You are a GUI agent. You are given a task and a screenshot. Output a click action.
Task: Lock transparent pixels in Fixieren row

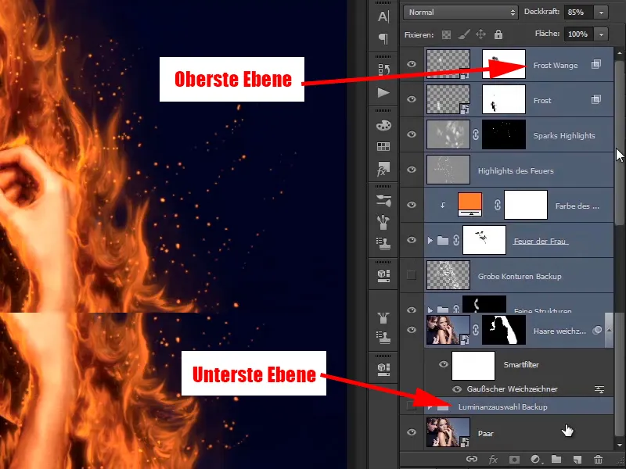446,34
